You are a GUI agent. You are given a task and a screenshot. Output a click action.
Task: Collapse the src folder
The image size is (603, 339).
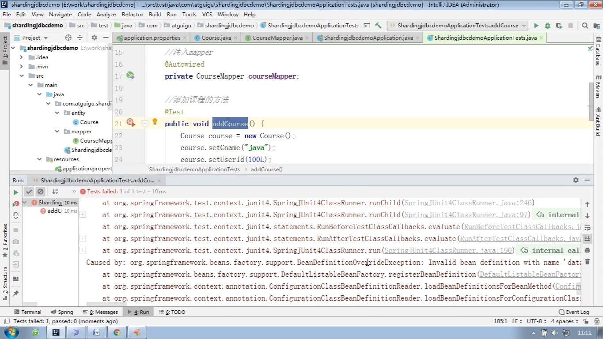[21, 75]
